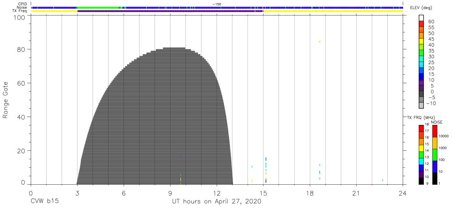Click the x-axis tick label 24

tap(403, 193)
